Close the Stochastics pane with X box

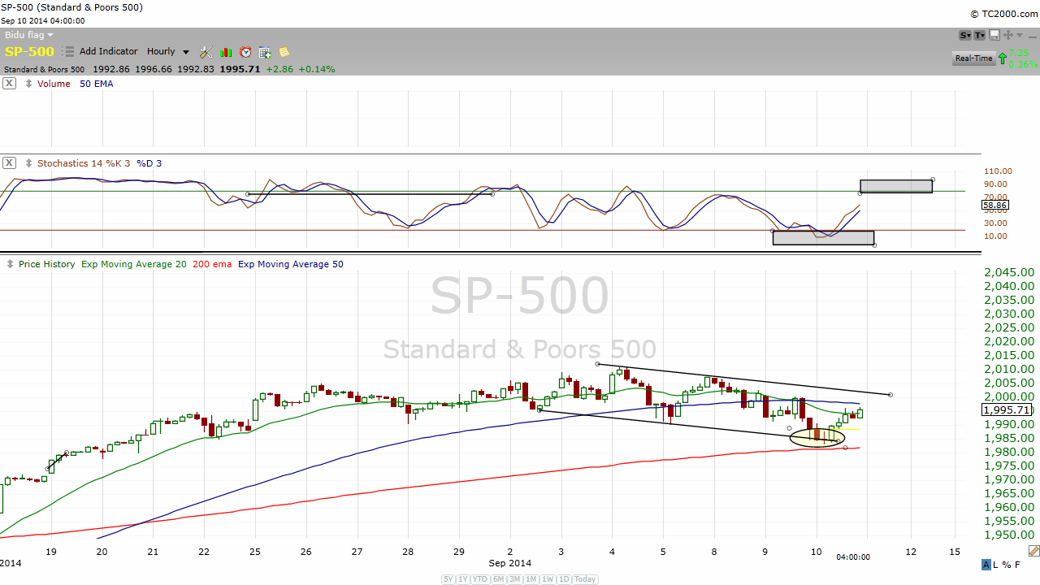click(x=9, y=163)
